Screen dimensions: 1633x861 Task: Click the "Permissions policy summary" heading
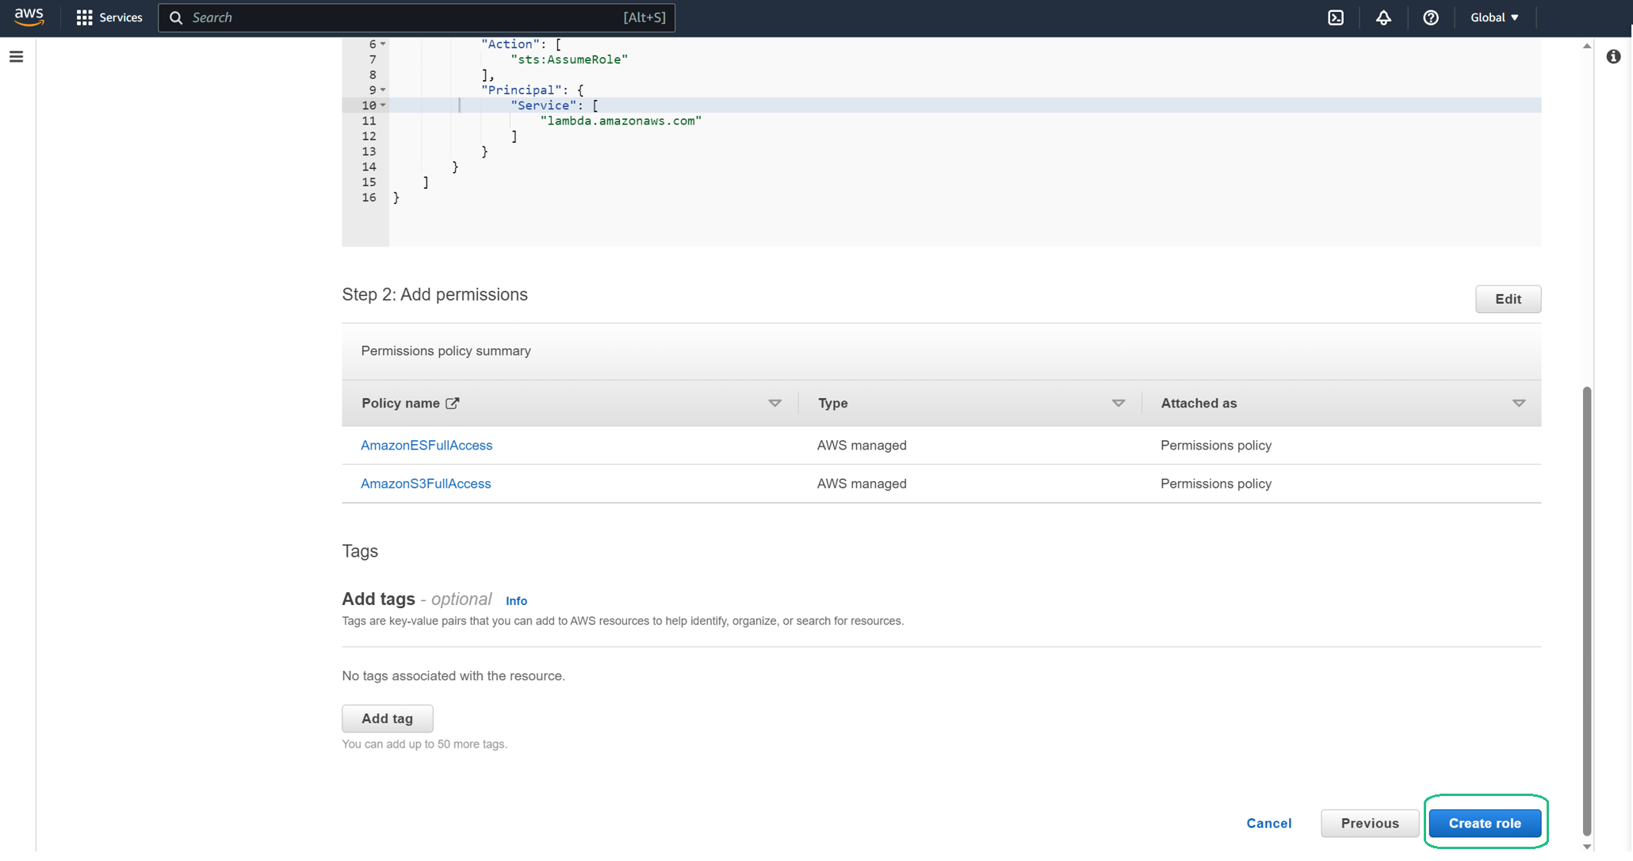(446, 351)
